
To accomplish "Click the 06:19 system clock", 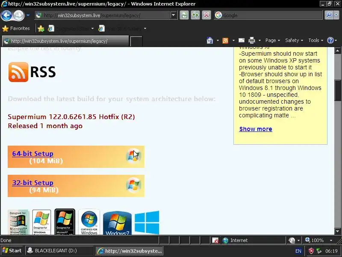I will coord(331,251).
